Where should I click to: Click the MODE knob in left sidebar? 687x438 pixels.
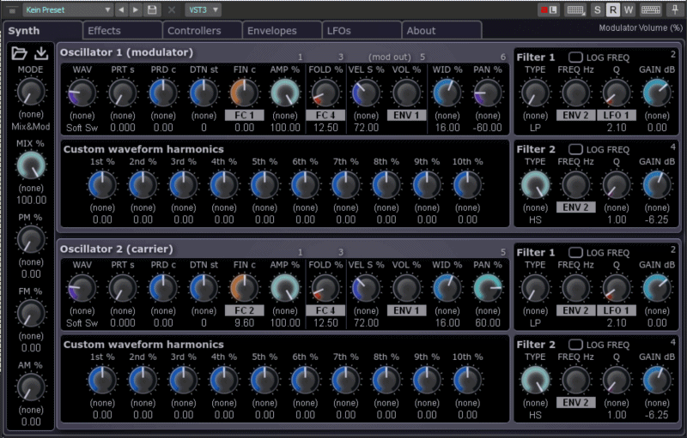(31, 92)
